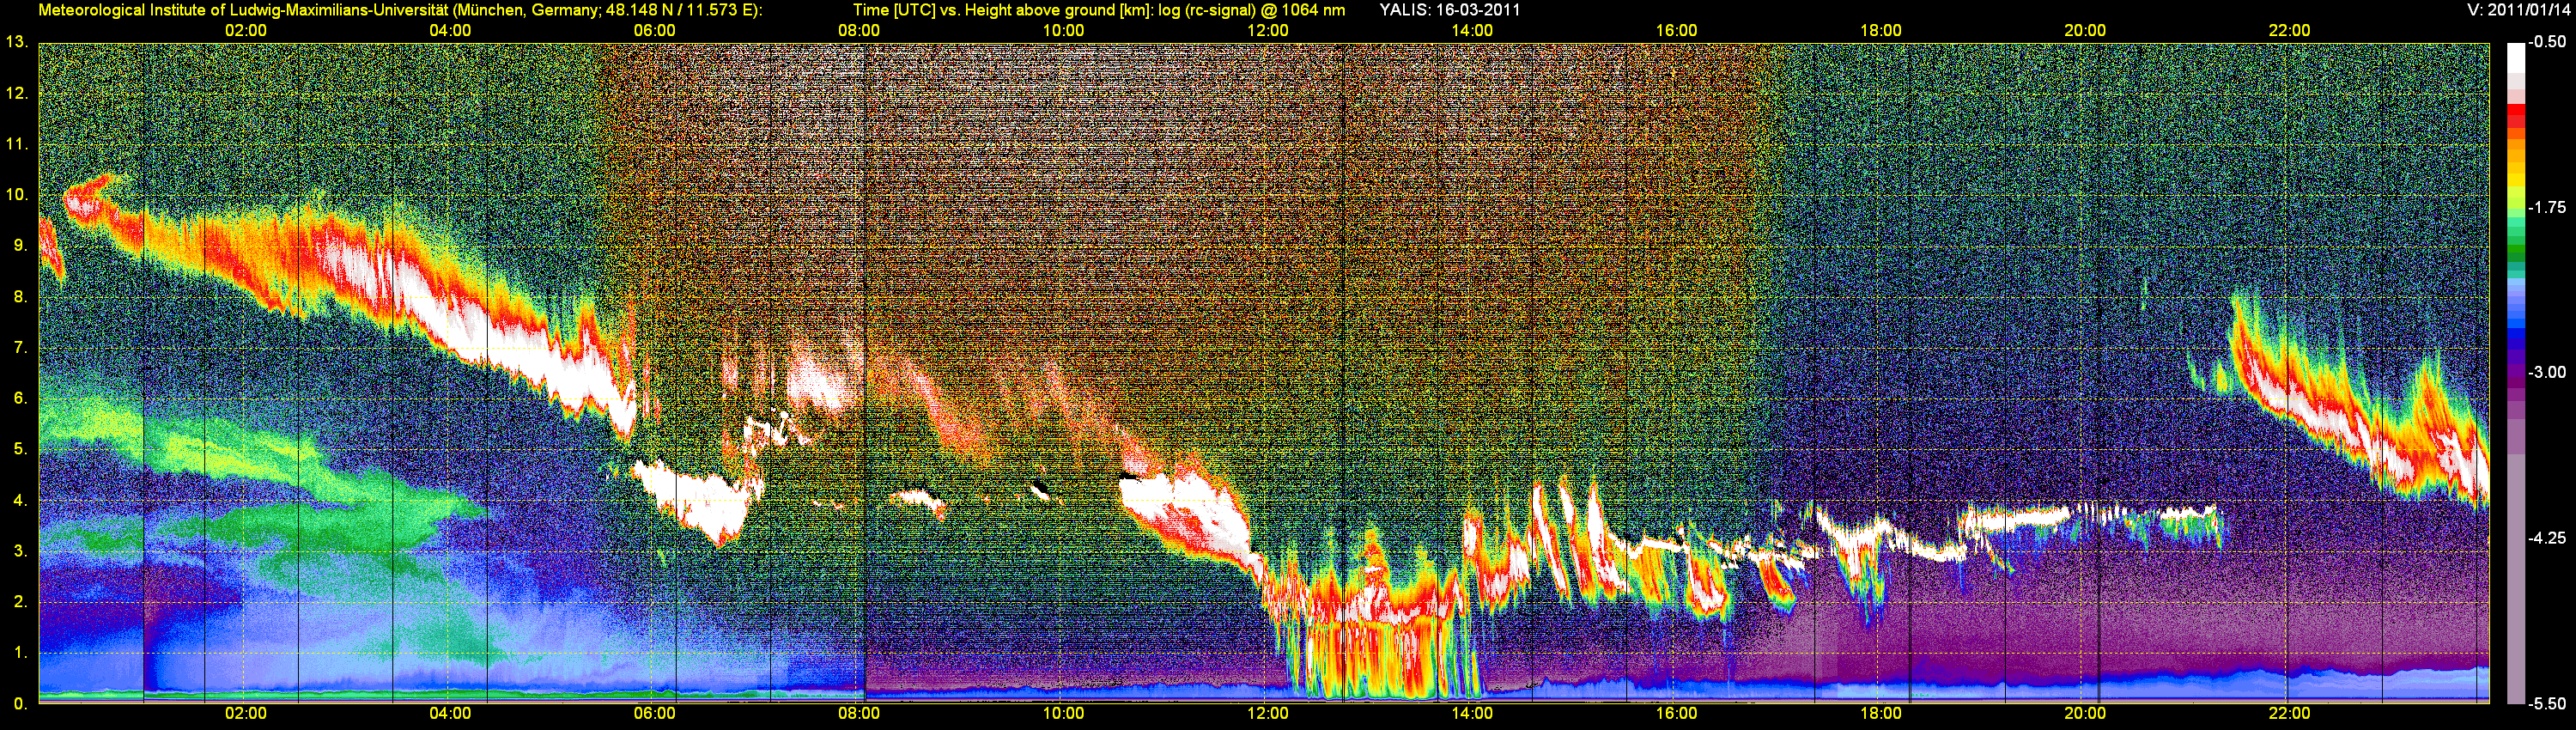Select the '9.' height axis label
Image resolution: width=2576 pixels, height=730 pixels.
click(x=21, y=246)
